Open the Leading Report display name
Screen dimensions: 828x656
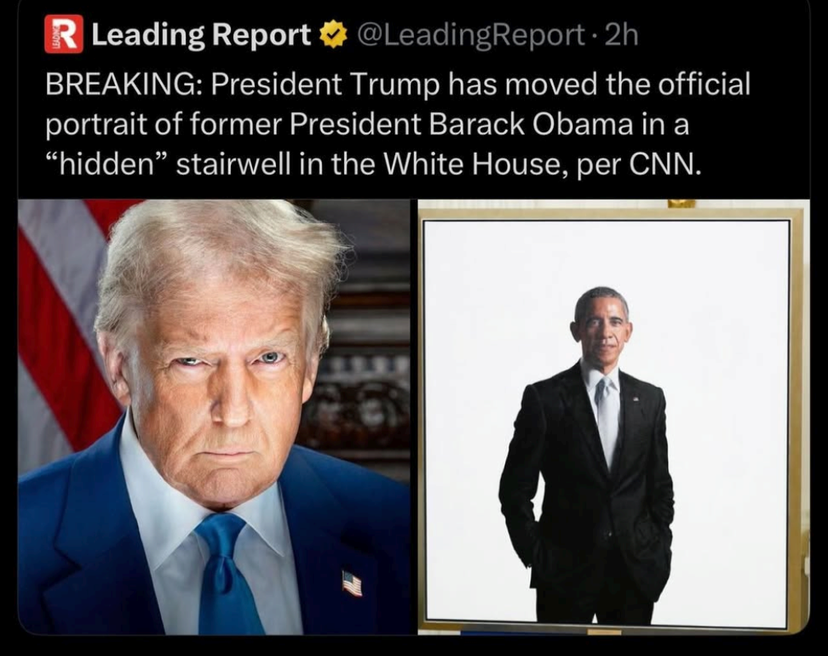(x=202, y=36)
